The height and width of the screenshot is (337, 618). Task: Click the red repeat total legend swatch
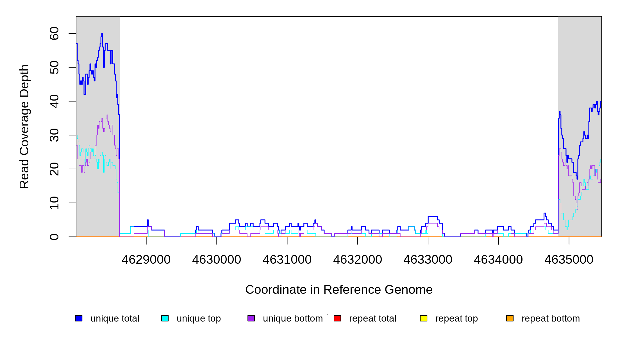(337, 318)
